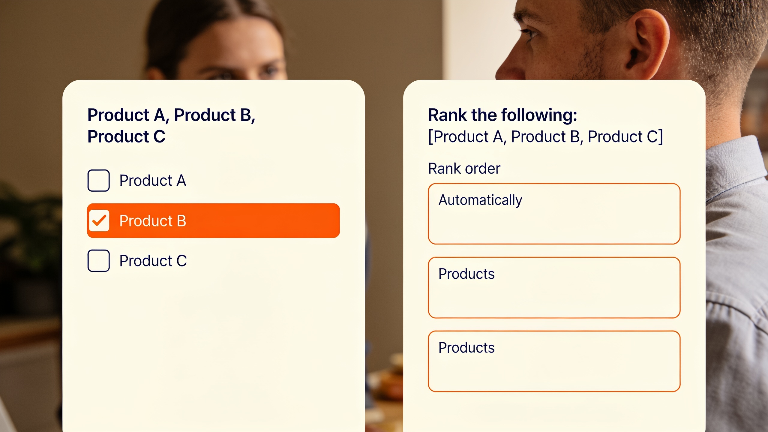Click the orange Product B row
Image resolution: width=768 pixels, height=432 pixels.
(213, 220)
